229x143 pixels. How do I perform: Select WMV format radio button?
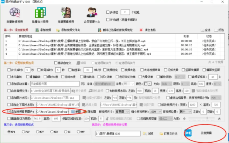pos(78,132)
